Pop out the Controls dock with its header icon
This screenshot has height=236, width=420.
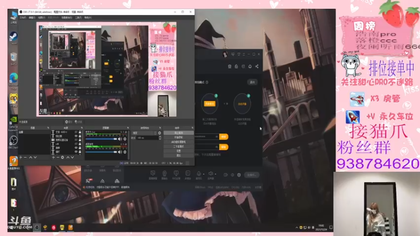coord(192,128)
